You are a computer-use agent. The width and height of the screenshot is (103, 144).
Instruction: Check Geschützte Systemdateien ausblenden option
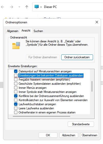16,84
